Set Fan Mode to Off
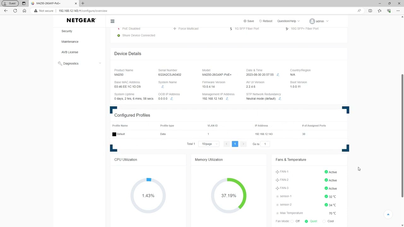 coord(292,221)
